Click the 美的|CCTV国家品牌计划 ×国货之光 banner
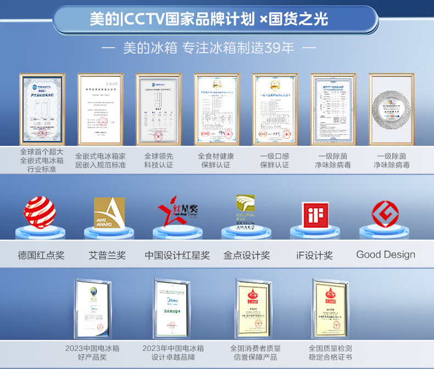434x369 pixels. pos(215,19)
